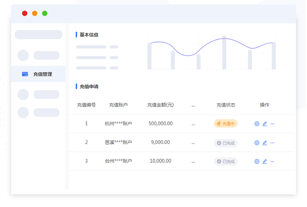307x207 pixels.
Task: Click the settings gear icon in row 1
Action: [257, 124]
